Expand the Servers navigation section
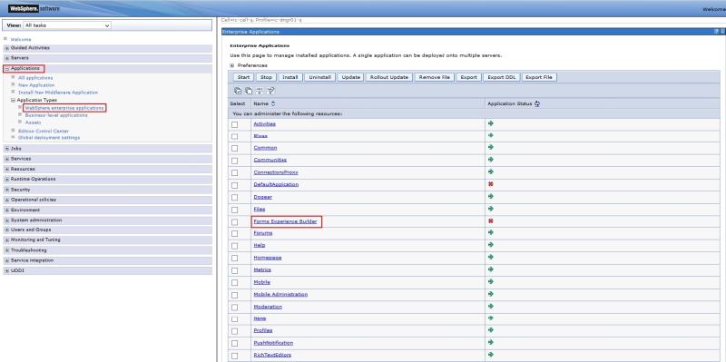The height and width of the screenshot is (362, 726). click(x=7, y=58)
